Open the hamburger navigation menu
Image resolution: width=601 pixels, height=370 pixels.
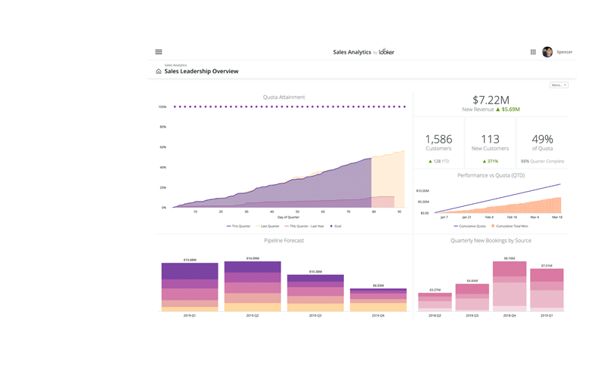158,51
